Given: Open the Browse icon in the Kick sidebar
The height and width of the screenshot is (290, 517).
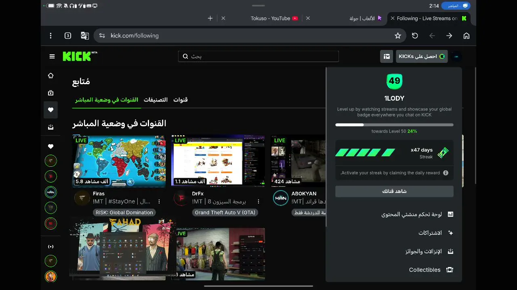Looking at the screenshot, I should click(50, 93).
